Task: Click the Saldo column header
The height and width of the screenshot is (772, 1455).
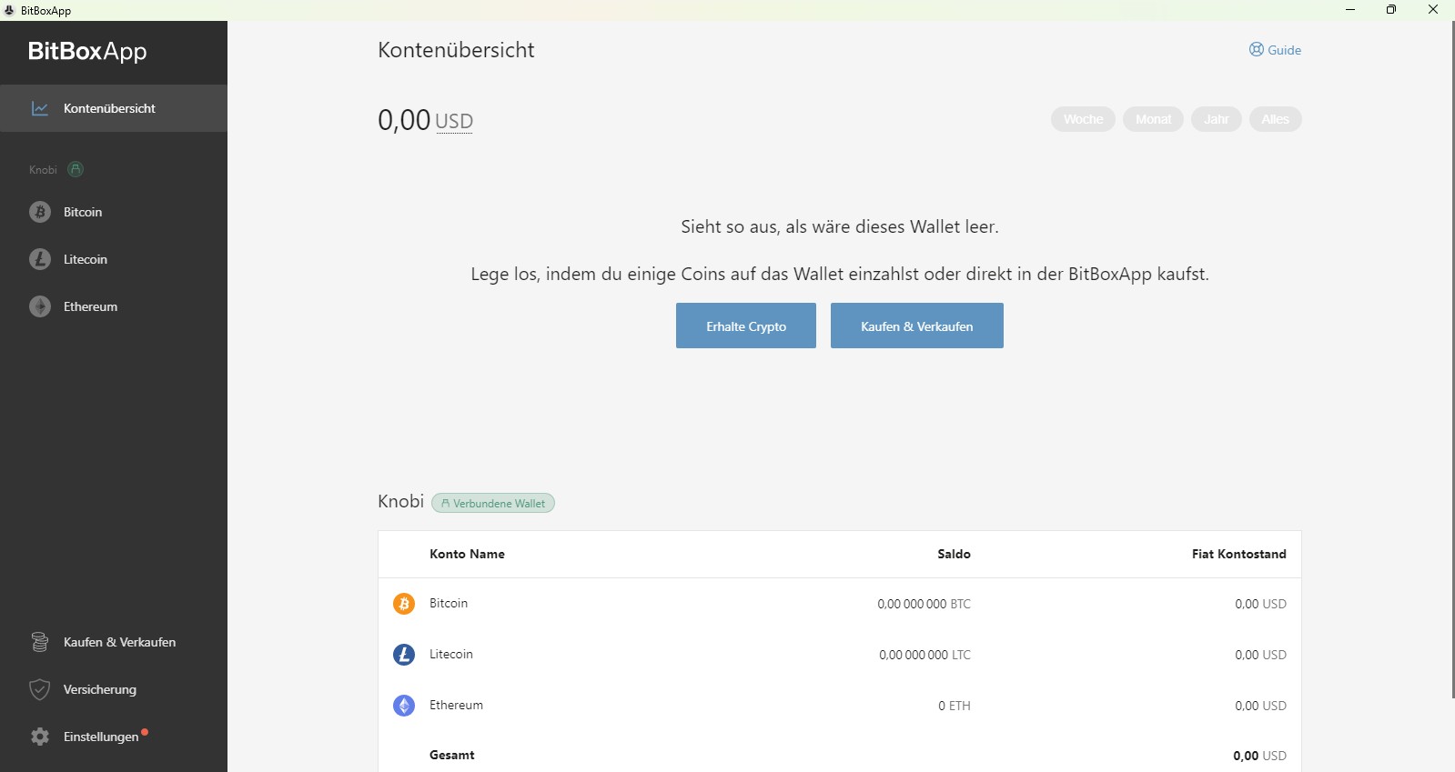Action: (x=954, y=554)
